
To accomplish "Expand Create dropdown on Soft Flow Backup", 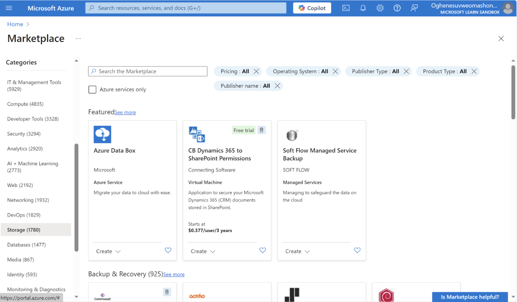I will pos(297,251).
